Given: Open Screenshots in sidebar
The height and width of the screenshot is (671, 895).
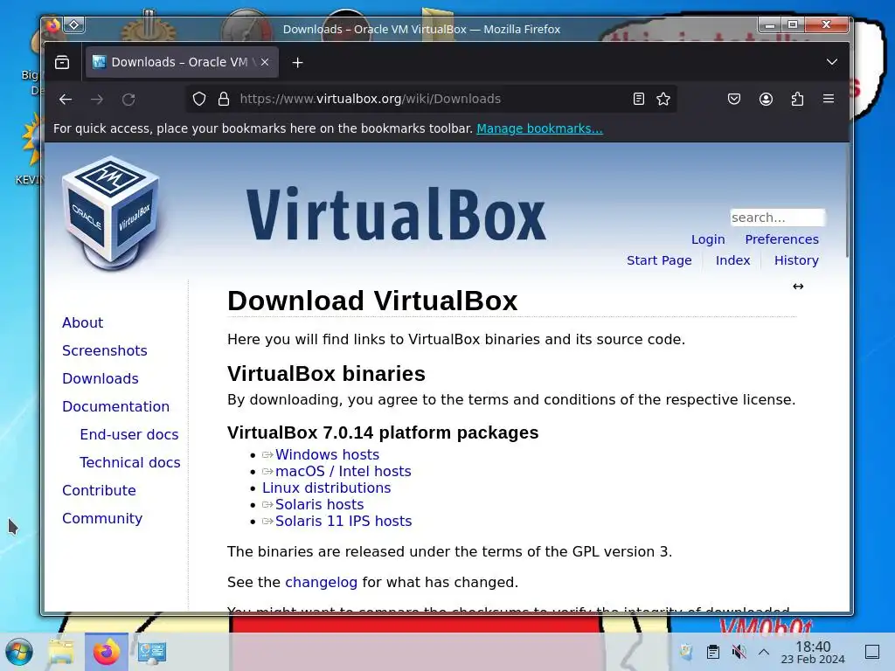Looking at the screenshot, I should click(105, 351).
